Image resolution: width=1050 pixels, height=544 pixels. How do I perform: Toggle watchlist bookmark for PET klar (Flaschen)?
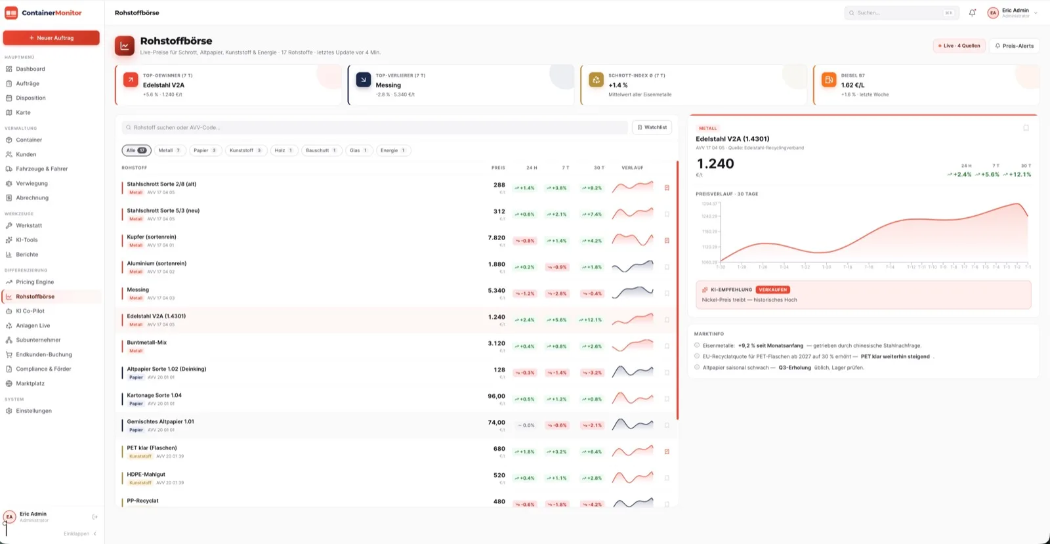pyautogui.click(x=667, y=451)
